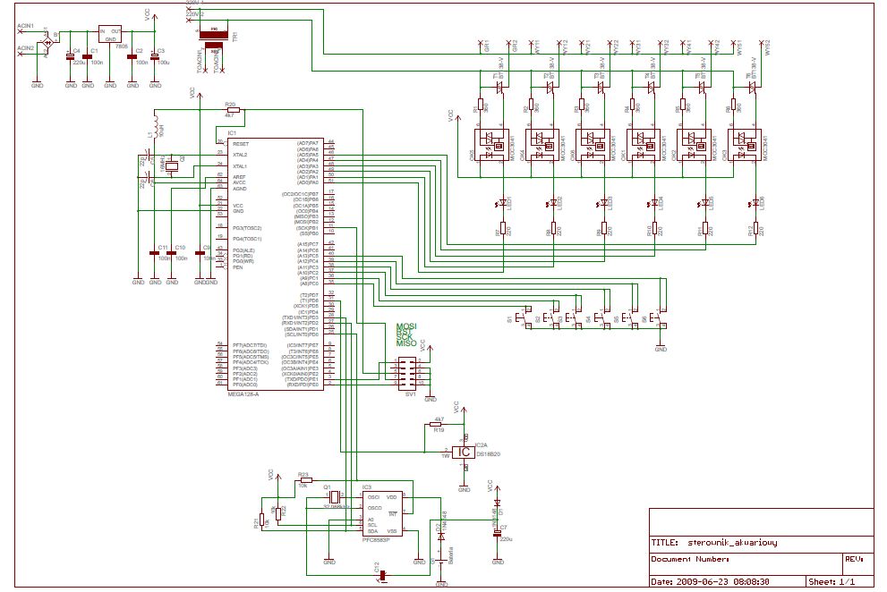Select the AREF pin label on IC1
This screenshot has width=887, height=592.
[x=239, y=177]
